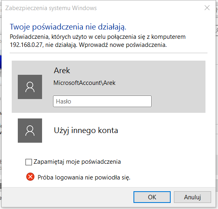
Task: Click the Wprowadź nowe poświadczenia sentence
Action: pos(123,45)
